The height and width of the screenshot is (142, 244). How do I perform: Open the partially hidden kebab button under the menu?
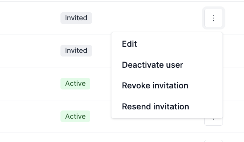[213, 122]
